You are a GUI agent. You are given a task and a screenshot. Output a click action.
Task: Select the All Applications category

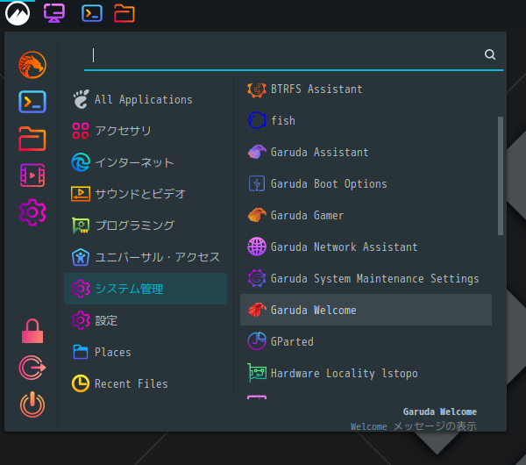(x=146, y=99)
